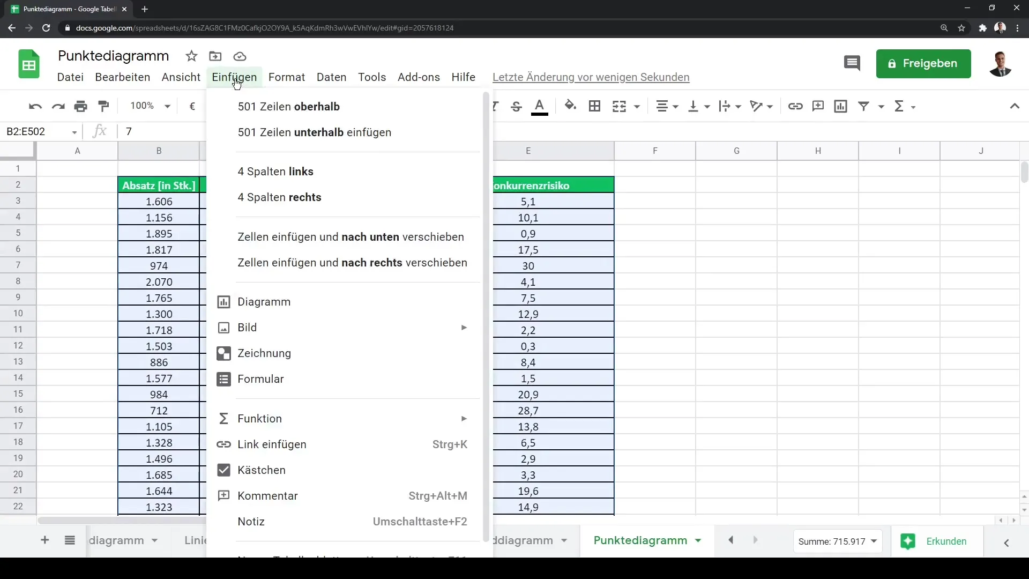Open the Tools menu
Screen dimensions: 1029x579
[372, 77]
